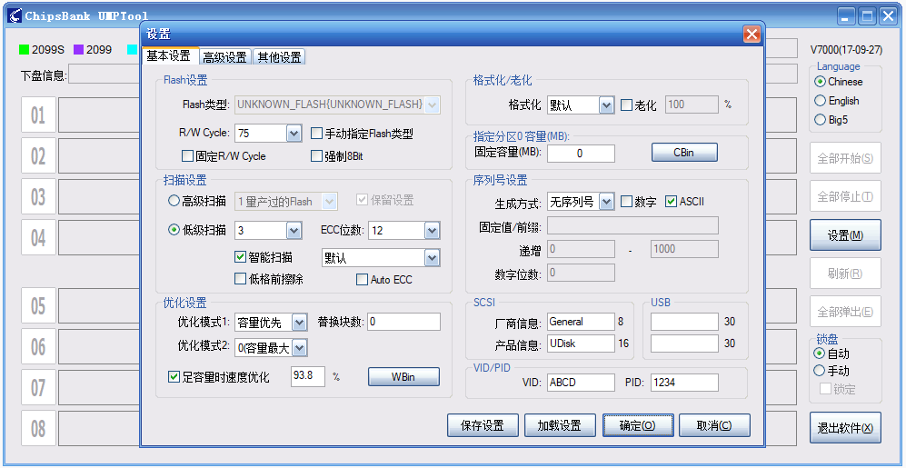Enable the 手动指定Flash类型 checkbox
The height and width of the screenshot is (468, 906).
(316, 134)
